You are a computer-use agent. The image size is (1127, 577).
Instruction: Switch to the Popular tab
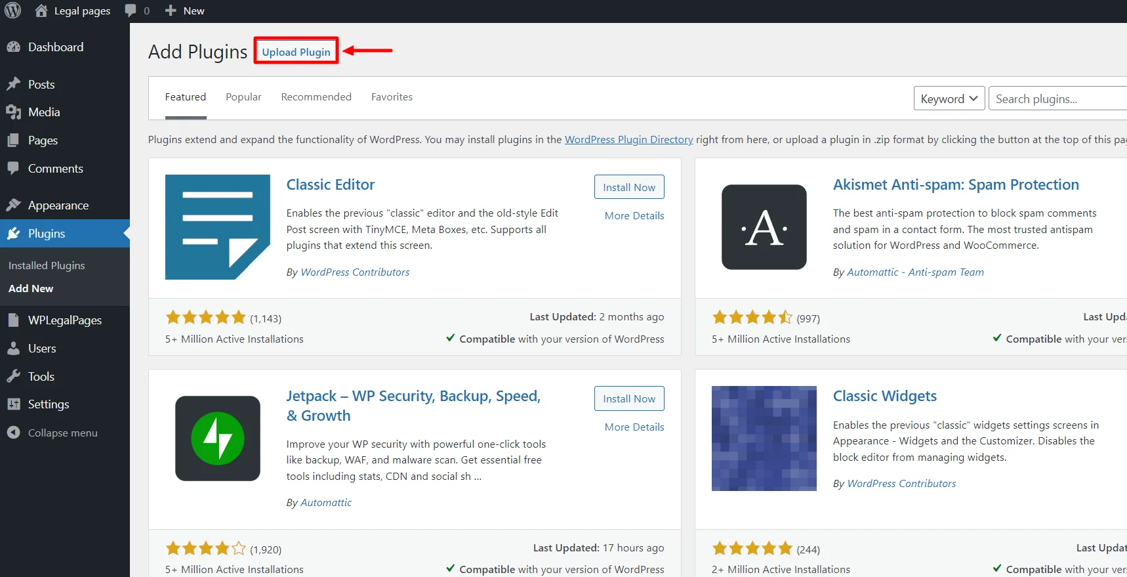[243, 97]
